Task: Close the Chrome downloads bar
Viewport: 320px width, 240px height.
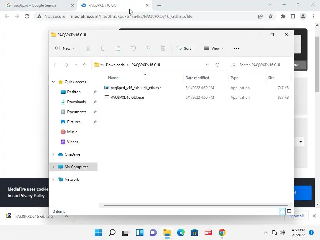Action: (x=314, y=216)
